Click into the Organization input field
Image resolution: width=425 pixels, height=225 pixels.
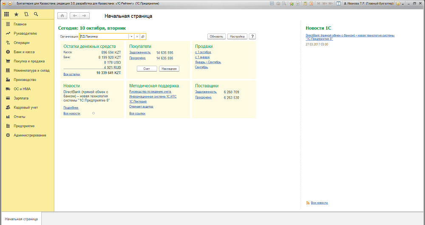click(104, 36)
